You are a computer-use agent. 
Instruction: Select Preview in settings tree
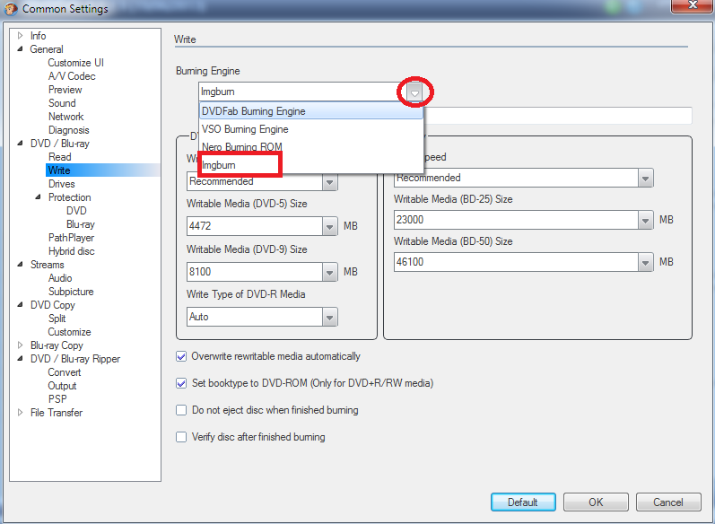pyautogui.click(x=65, y=90)
